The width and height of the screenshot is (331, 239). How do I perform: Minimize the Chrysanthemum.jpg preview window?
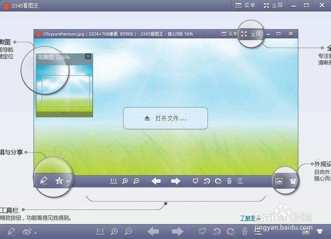(x=268, y=34)
